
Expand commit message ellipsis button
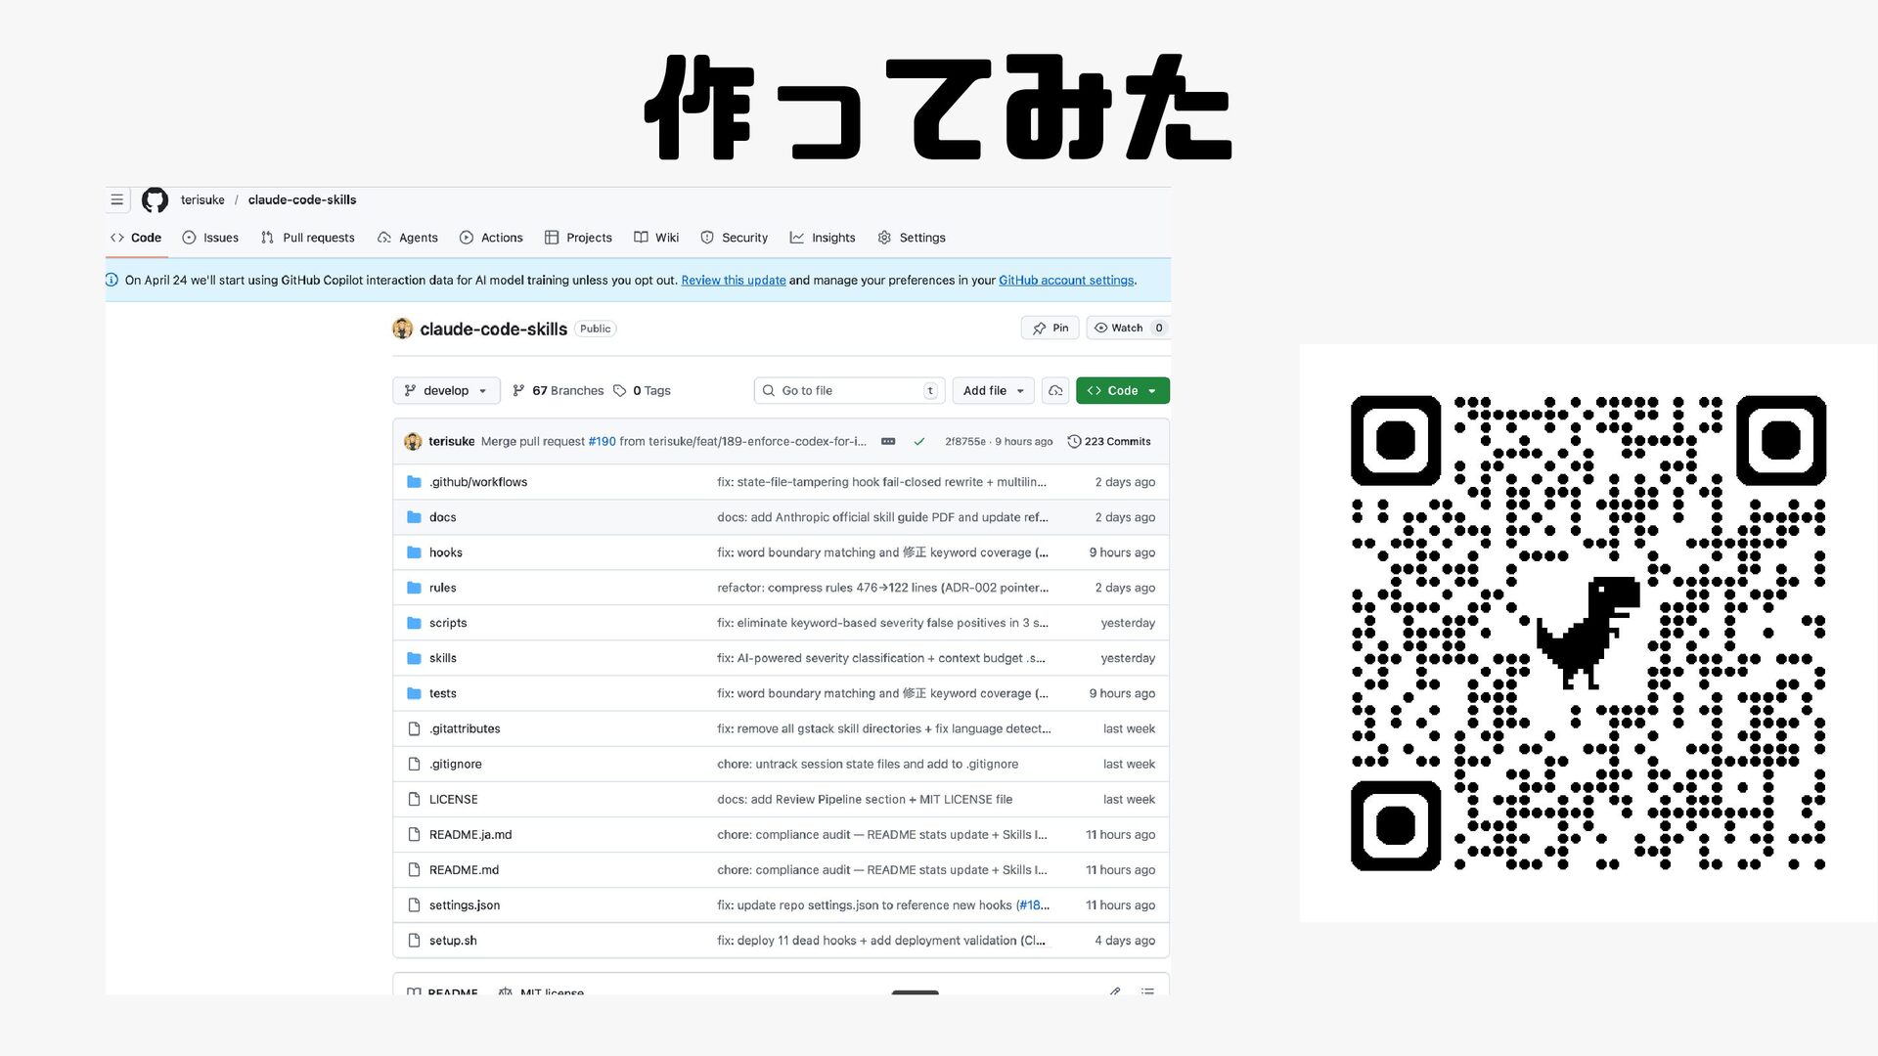[x=888, y=442]
